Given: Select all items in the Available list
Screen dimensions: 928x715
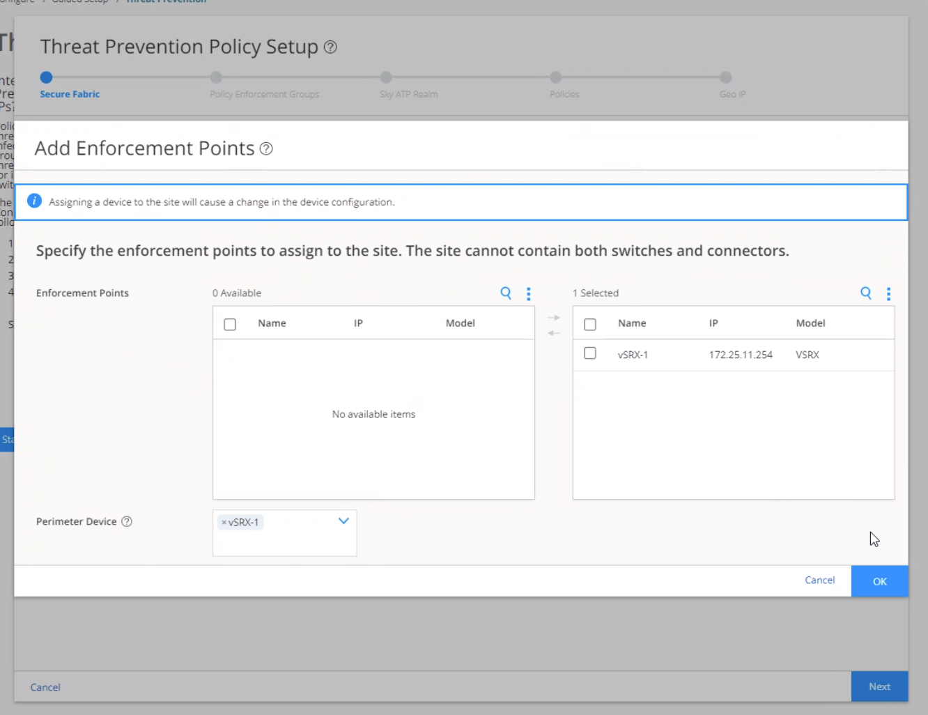Looking at the screenshot, I should coord(230,324).
